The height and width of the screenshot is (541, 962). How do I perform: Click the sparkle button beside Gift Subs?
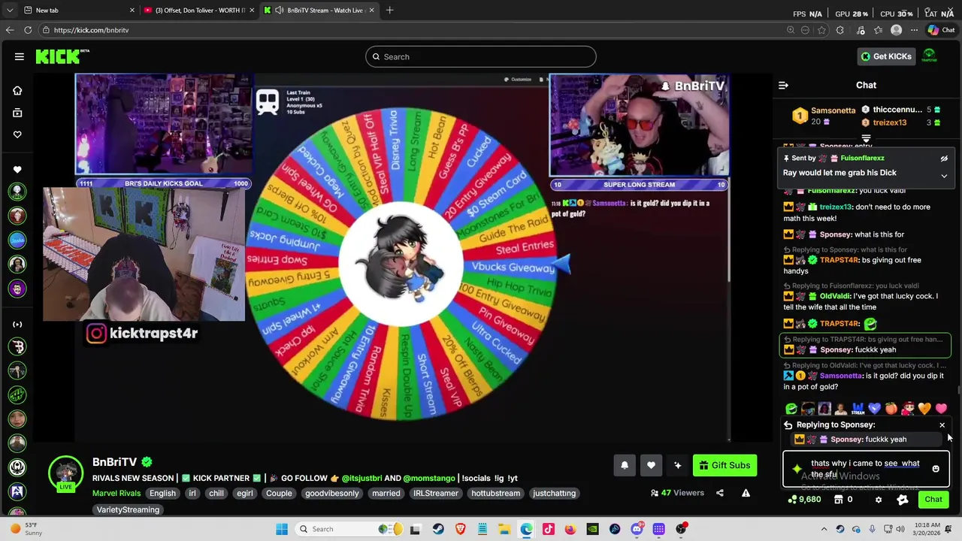tap(677, 466)
